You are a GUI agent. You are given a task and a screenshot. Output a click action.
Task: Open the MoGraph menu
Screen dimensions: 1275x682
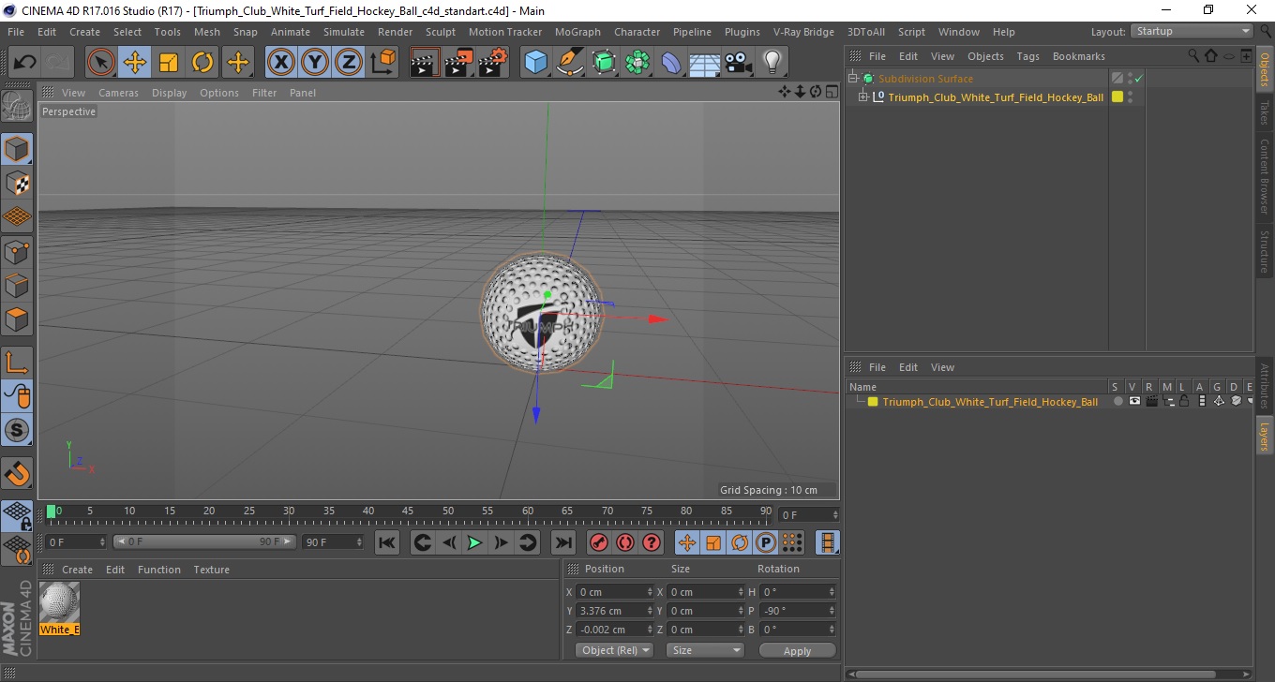coord(577,32)
